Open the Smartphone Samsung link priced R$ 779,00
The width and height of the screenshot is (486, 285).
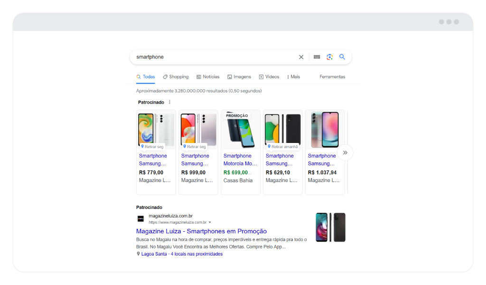point(153,160)
